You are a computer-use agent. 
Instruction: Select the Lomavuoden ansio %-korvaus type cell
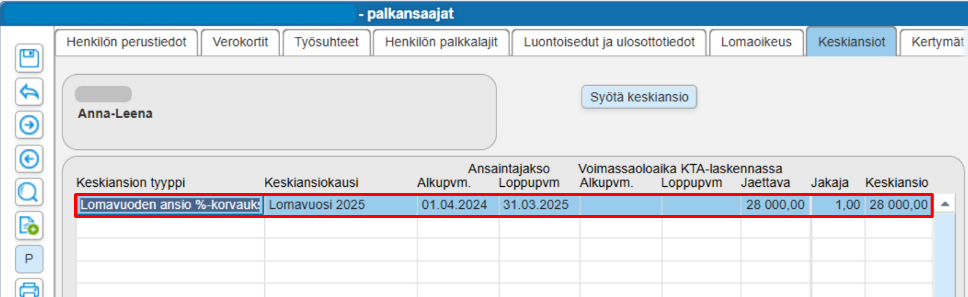(170, 205)
